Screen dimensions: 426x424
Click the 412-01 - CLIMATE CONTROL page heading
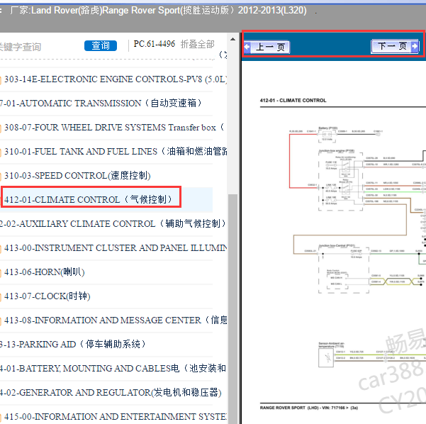tap(293, 100)
